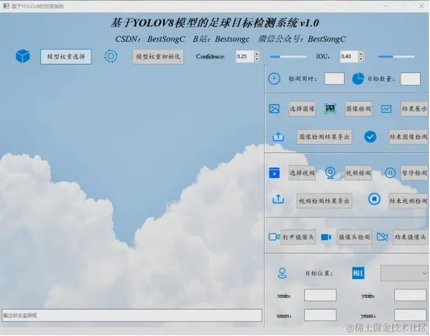Click the video file icon beside 选择视频
The image size is (430, 336).
pyautogui.click(x=274, y=173)
